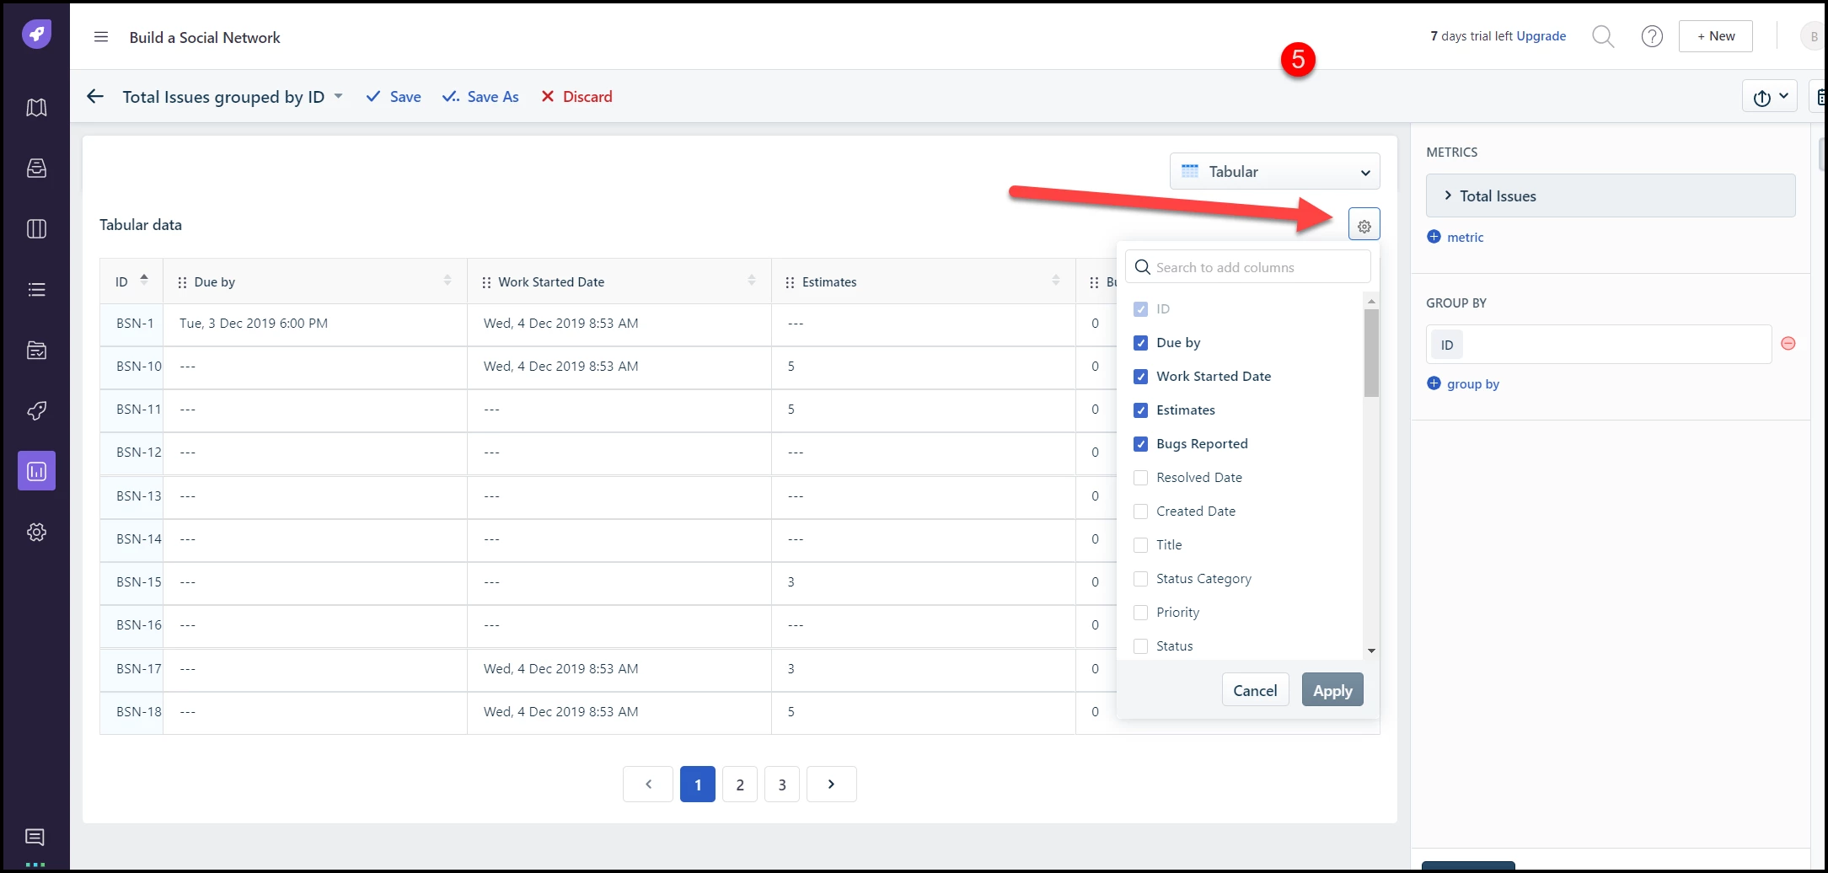Go back with the left arrow
This screenshot has width=1828, height=873.
point(95,96)
